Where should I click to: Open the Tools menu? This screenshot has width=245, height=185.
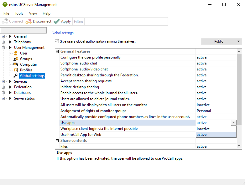(x=19, y=13)
